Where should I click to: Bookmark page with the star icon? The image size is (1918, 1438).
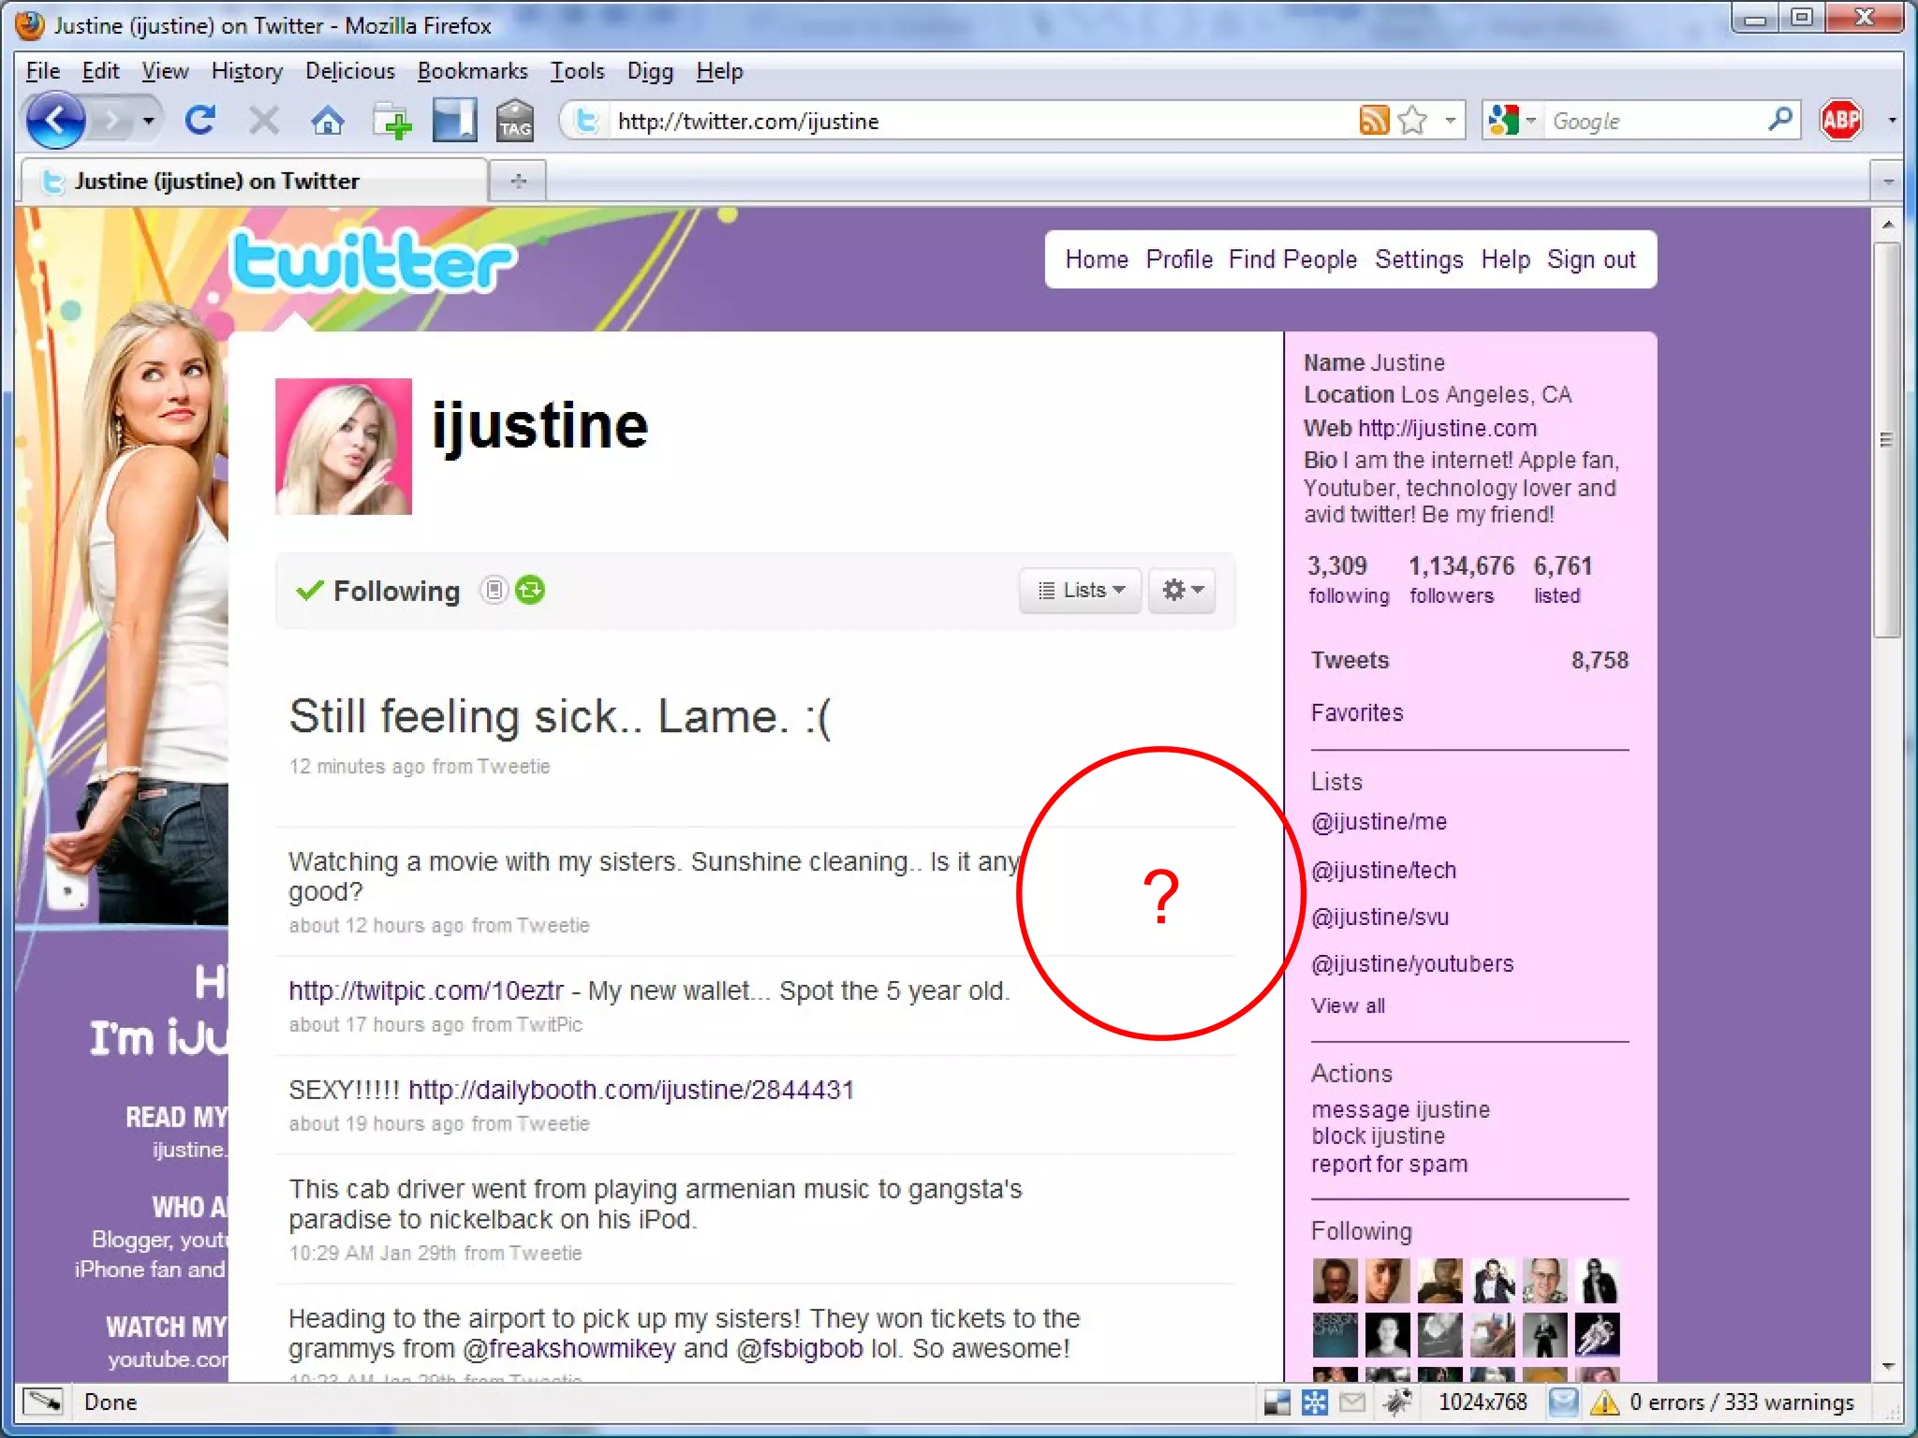coord(1412,121)
